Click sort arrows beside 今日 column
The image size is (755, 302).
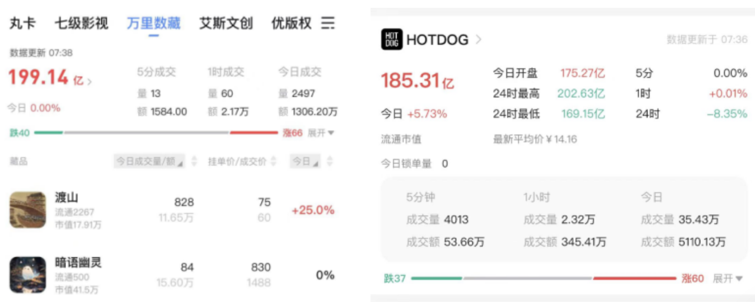(x=330, y=162)
